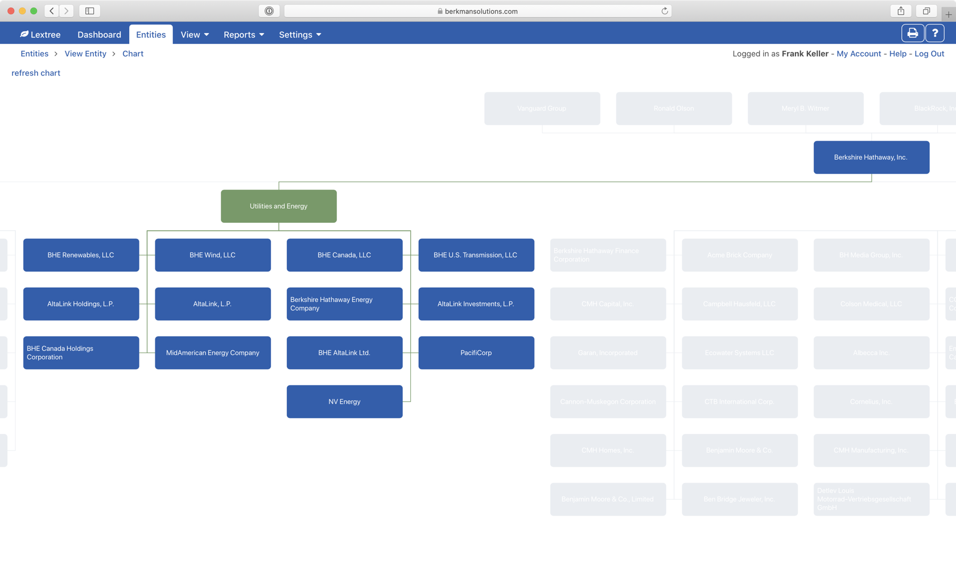The height and width of the screenshot is (584, 956).
Task: Select the AltaLink Investments, L.P. node
Action: [x=476, y=304]
